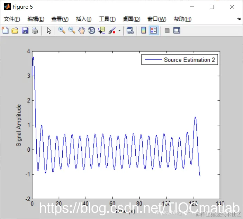Image resolution: width=243 pixels, height=219 pixels.
Task: Click the dock figure arrow icon
Action: [x=239, y=19]
